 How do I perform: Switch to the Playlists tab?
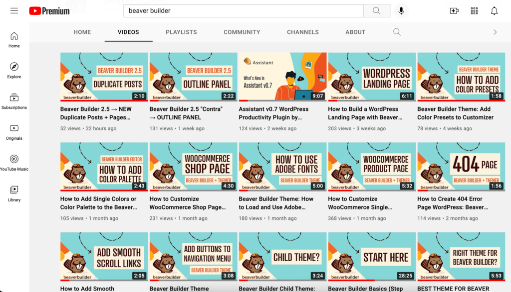point(181,32)
